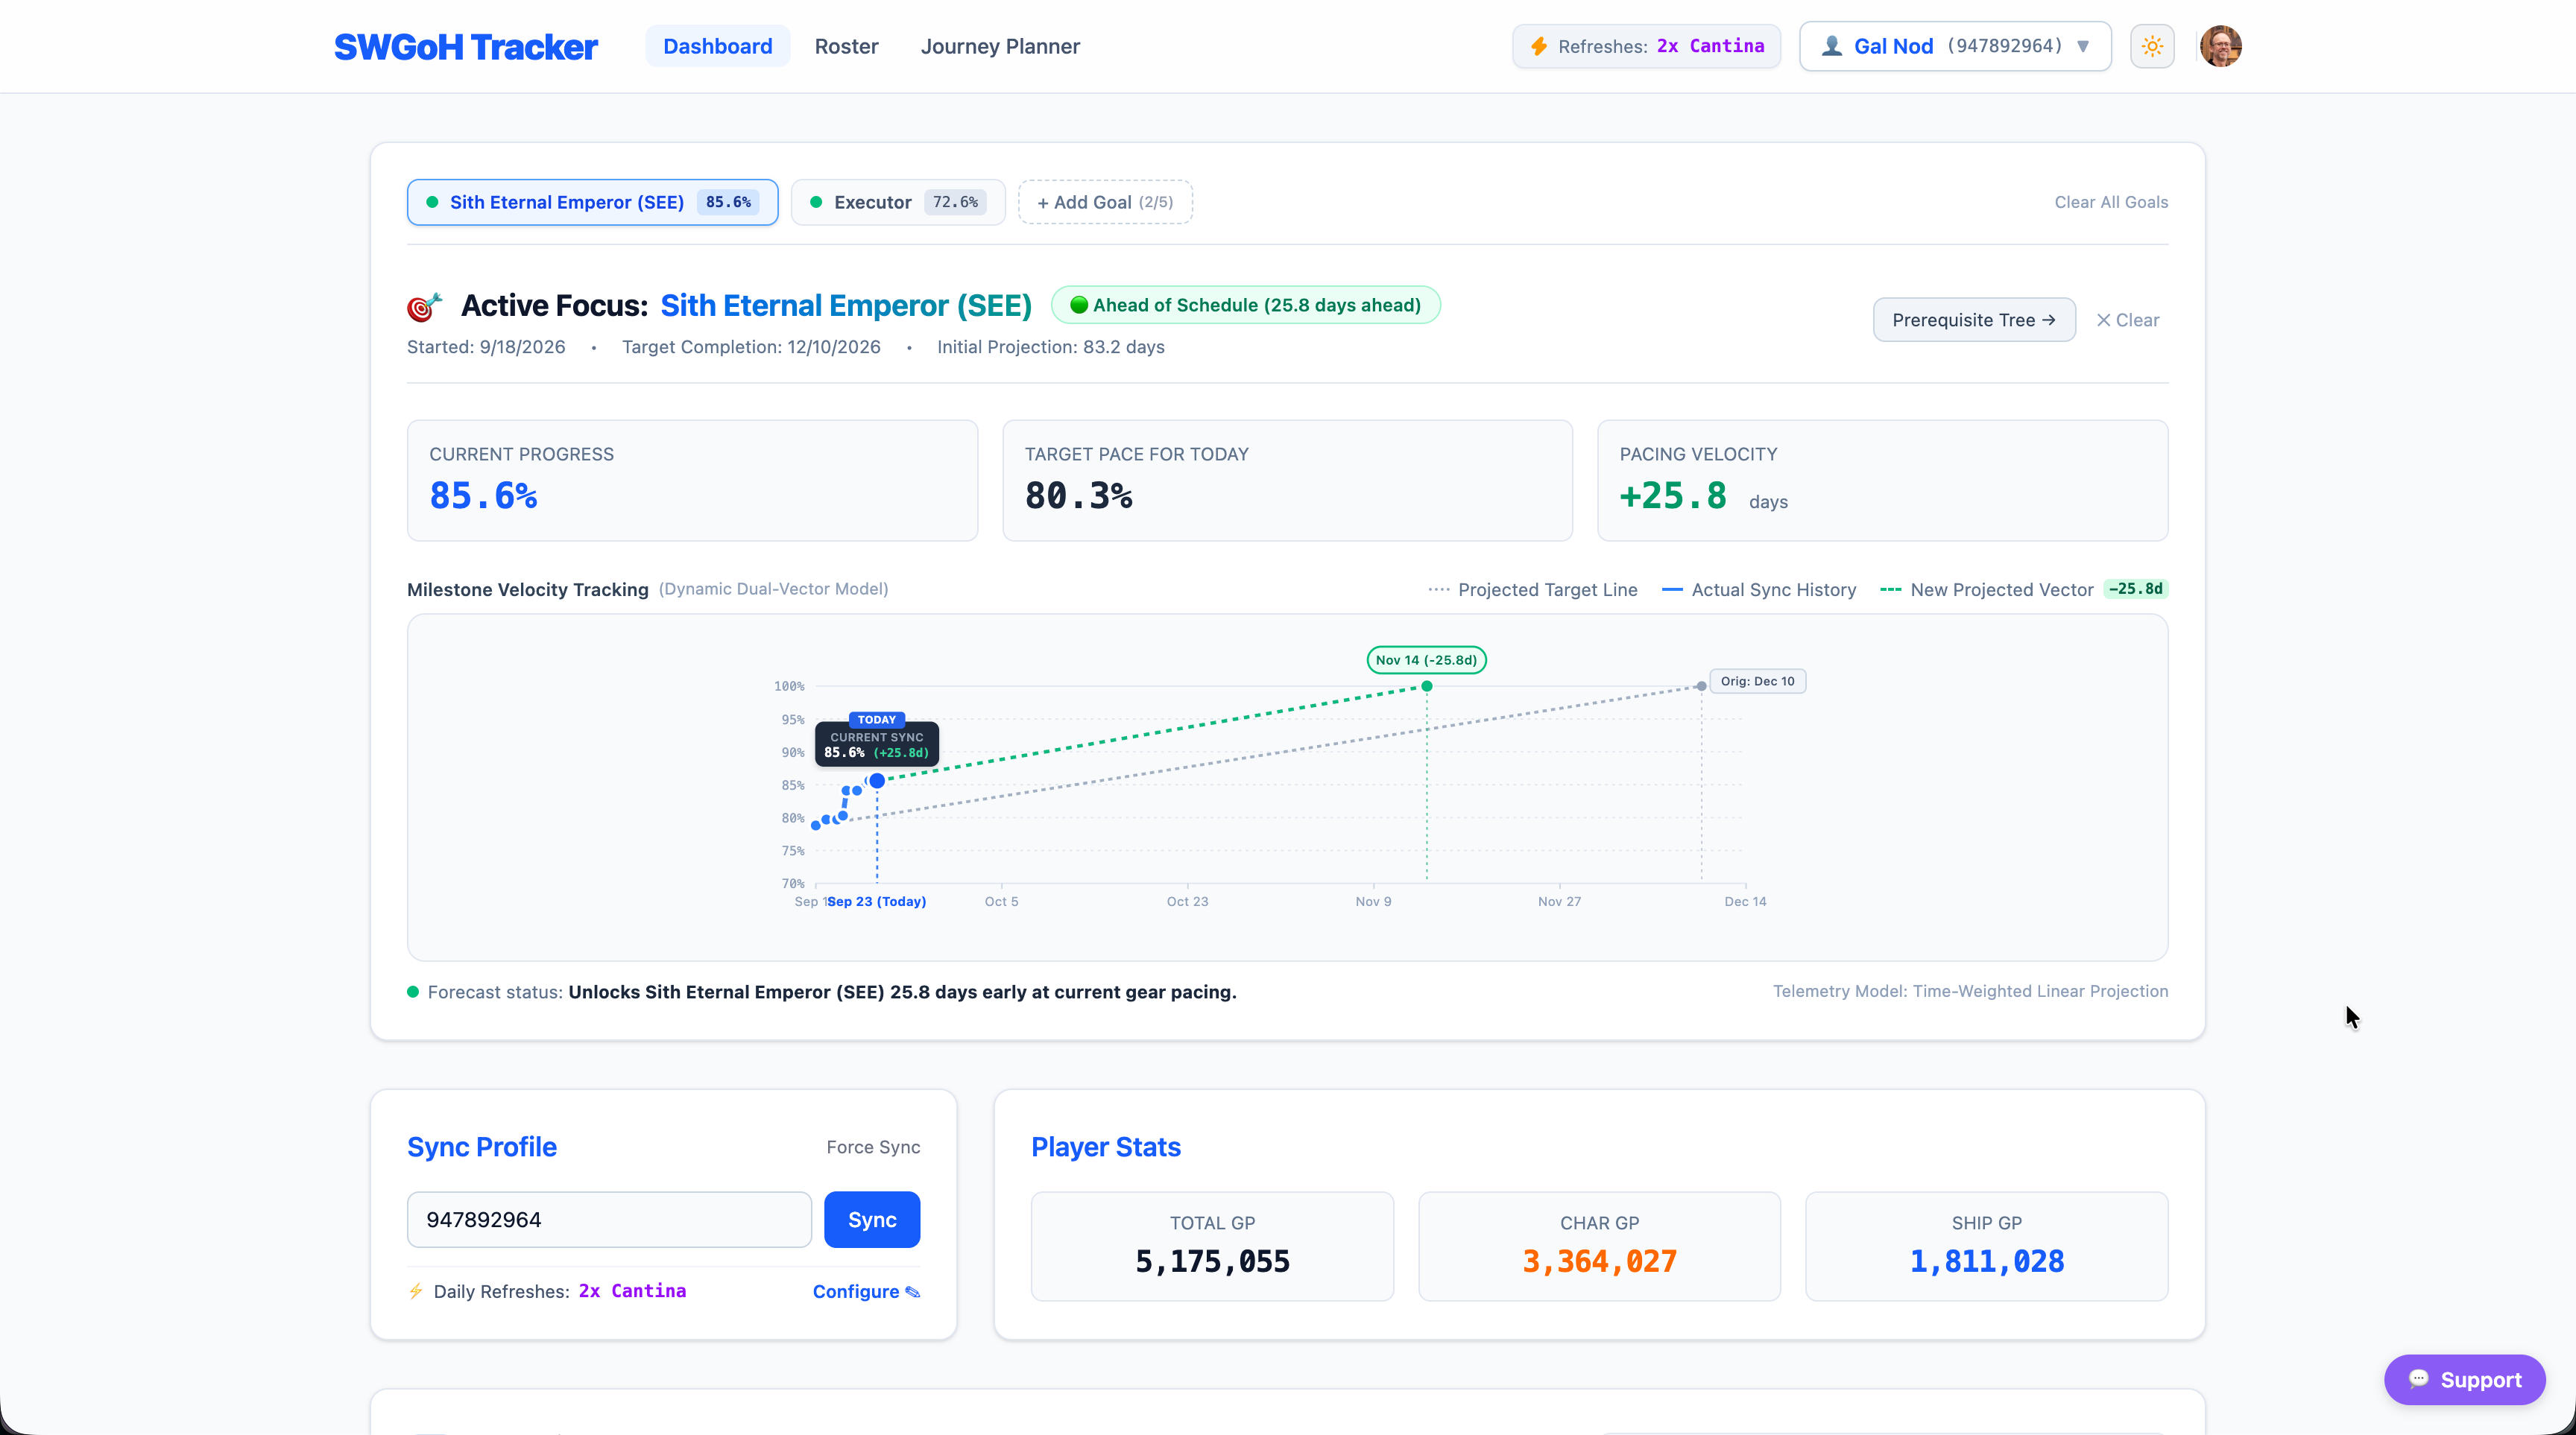The height and width of the screenshot is (1435, 2576).
Task: Click the Current Progress 85.6% card
Action: click(x=692, y=481)
